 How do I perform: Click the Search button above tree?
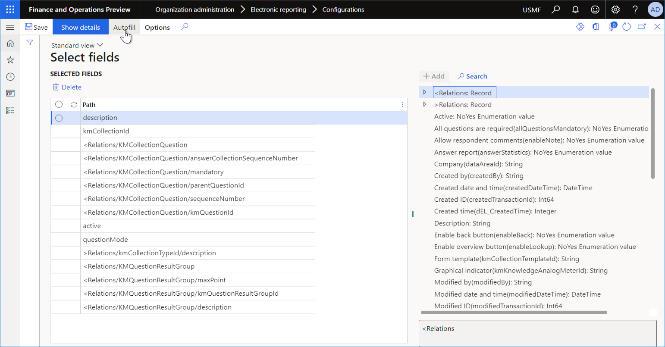(473, 76)
